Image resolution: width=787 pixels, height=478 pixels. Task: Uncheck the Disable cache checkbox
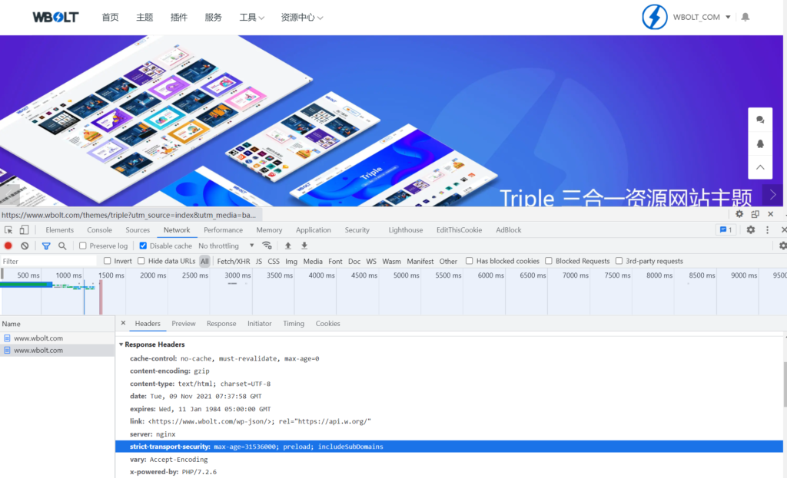[143, 246]
